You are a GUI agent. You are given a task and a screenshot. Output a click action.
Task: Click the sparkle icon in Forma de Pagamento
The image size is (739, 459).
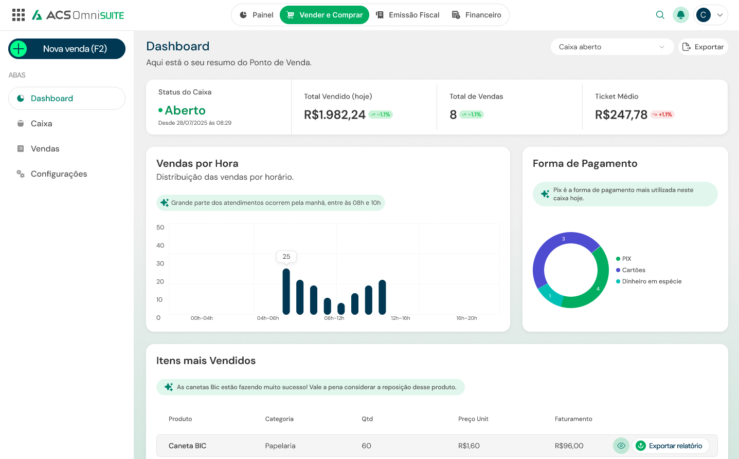545,194
